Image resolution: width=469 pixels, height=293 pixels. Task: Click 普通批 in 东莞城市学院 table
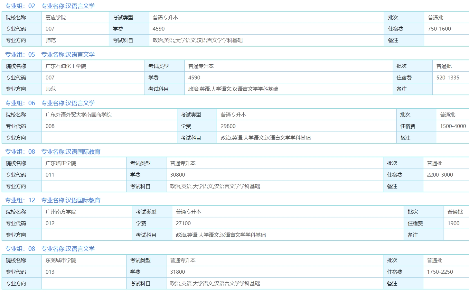pos(435,261)
